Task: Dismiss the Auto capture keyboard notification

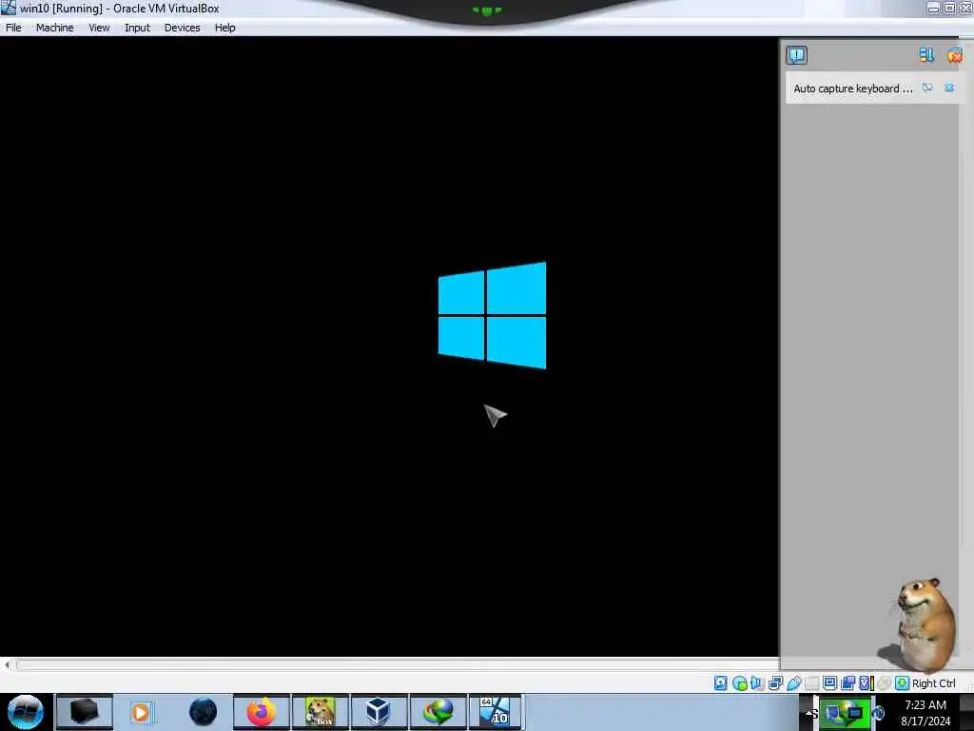Action: pos(949,89)
